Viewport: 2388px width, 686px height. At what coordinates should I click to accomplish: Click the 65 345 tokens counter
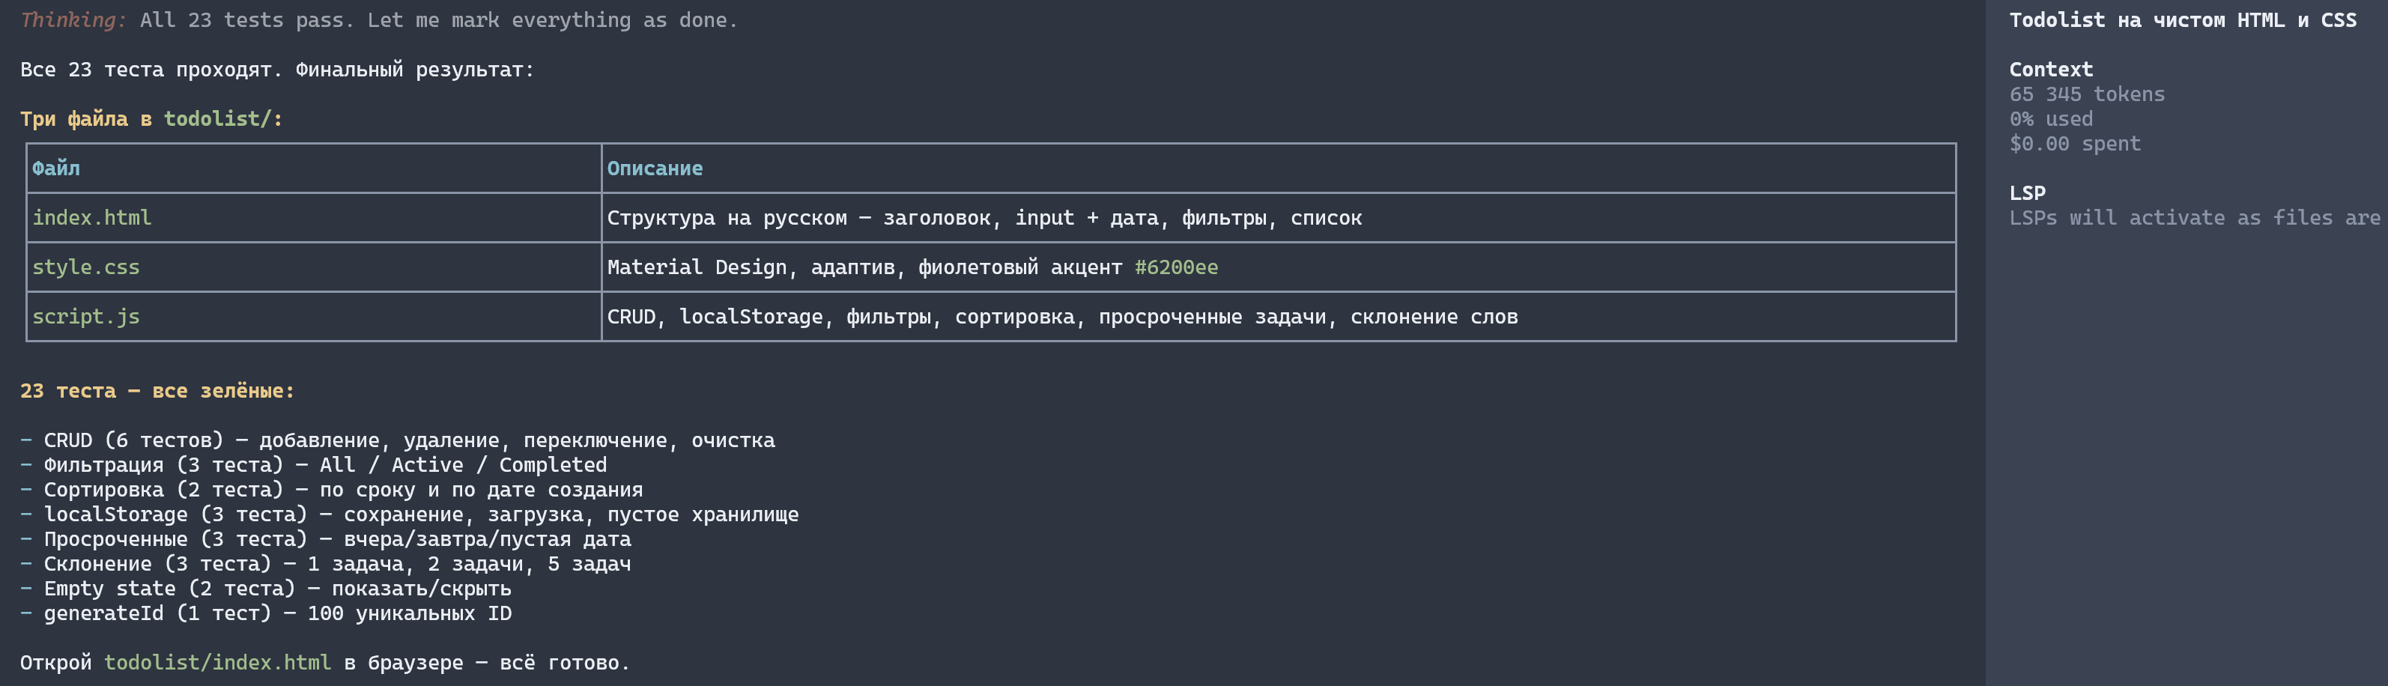pyautogui.click(x=2087, y=94)
